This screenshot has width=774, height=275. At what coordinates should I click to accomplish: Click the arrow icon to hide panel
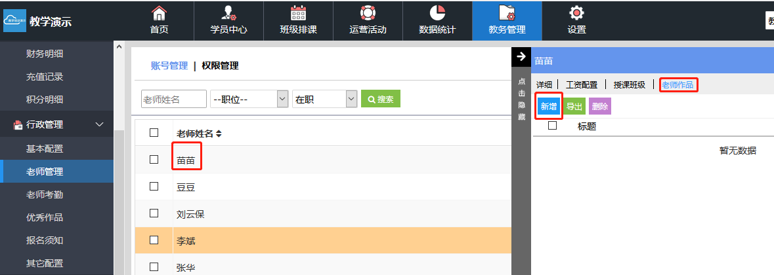521,57
